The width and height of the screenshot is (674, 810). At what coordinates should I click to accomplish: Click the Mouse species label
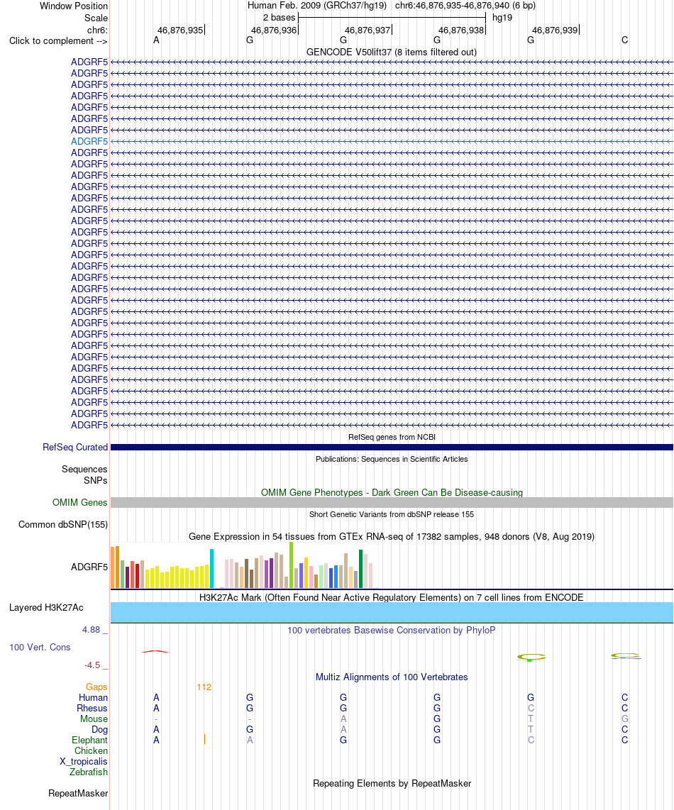coord(94,719)
